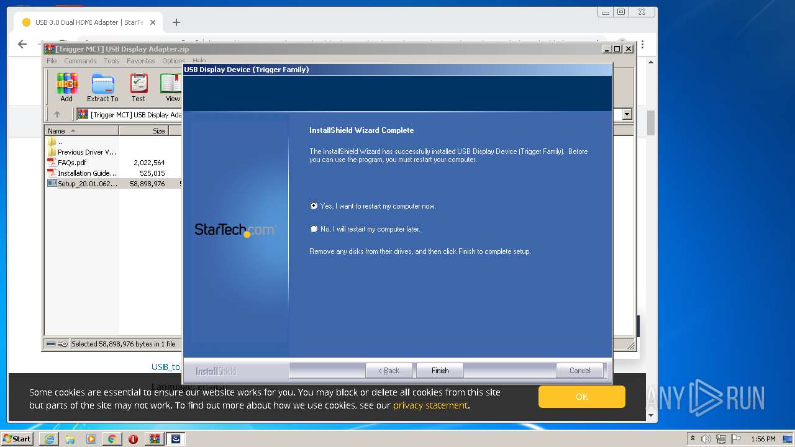Go to the previous step with Back
The height and width of the screenshot is (447, 795).
tap(389, 371)
